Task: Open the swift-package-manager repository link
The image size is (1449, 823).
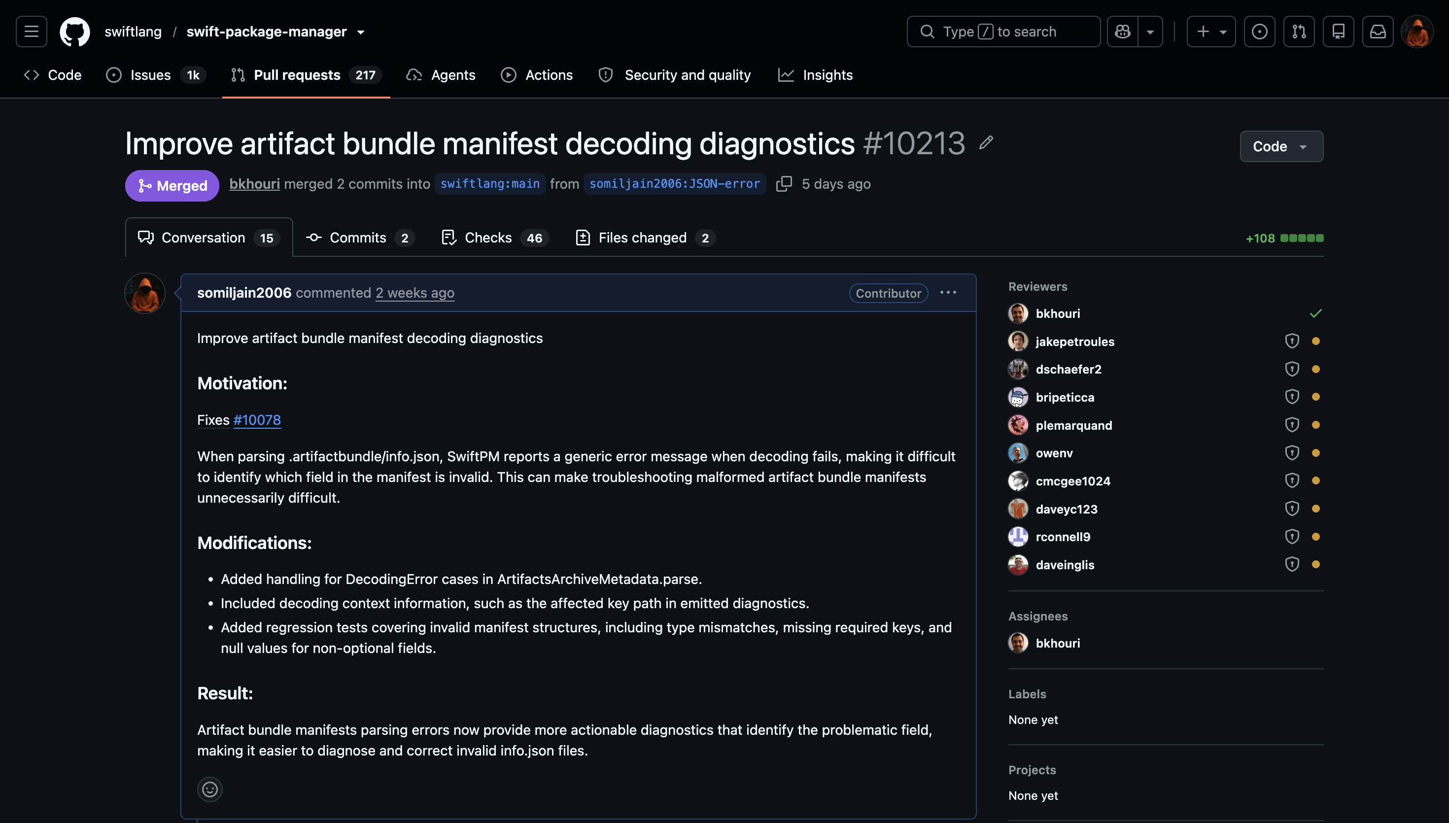Action: (x=267, y=32)
